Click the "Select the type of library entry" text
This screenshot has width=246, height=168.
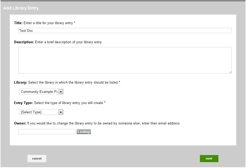pos(70,103)
